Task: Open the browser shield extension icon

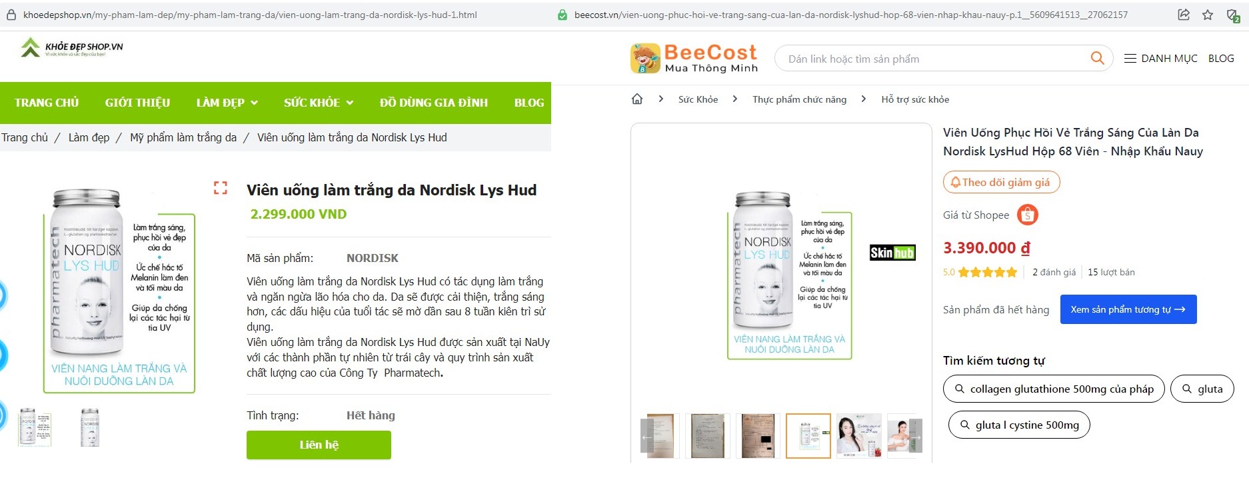Action: click(x=1232, y=15)
